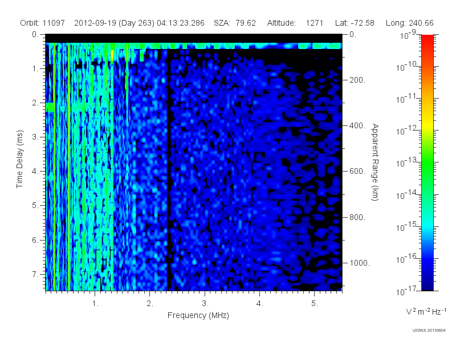The width and height of the screenshot is (456, 342).
Task: Click the '400.' apparent range tick label
Action: point(357,125)
